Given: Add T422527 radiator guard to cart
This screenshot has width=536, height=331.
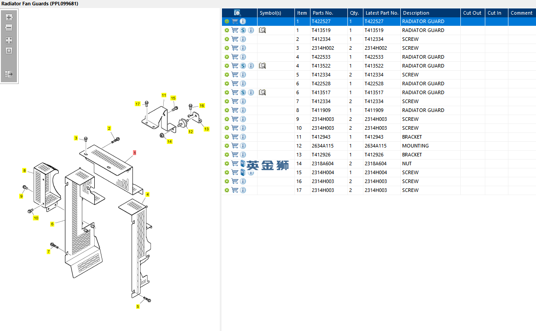Looking at the screenshot, I should (x=235, y=21).
